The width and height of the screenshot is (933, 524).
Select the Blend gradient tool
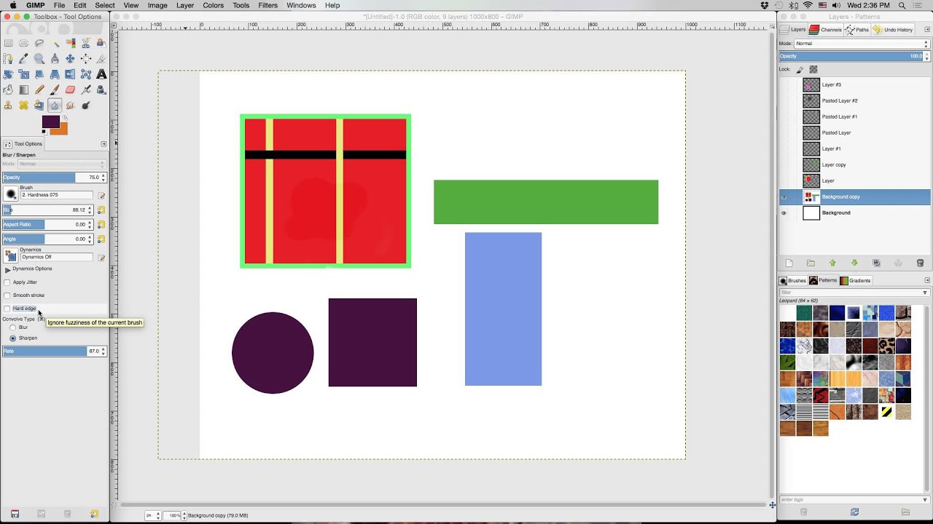click(23, 90)
